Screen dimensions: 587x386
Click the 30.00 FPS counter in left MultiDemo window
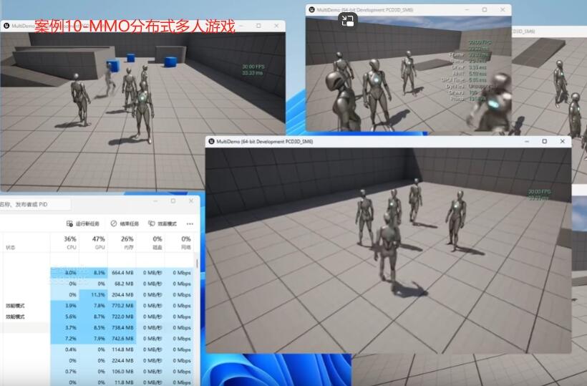point(253,67)
